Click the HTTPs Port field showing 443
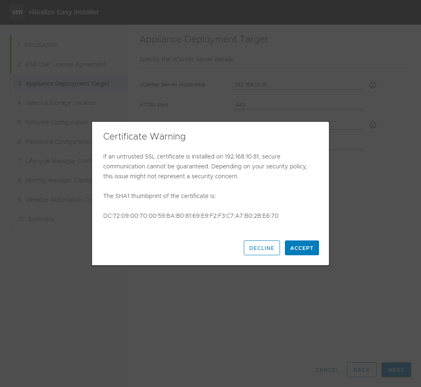Image resolution: width=421 pixels, height=387 pixels. (x=298, y=105)
